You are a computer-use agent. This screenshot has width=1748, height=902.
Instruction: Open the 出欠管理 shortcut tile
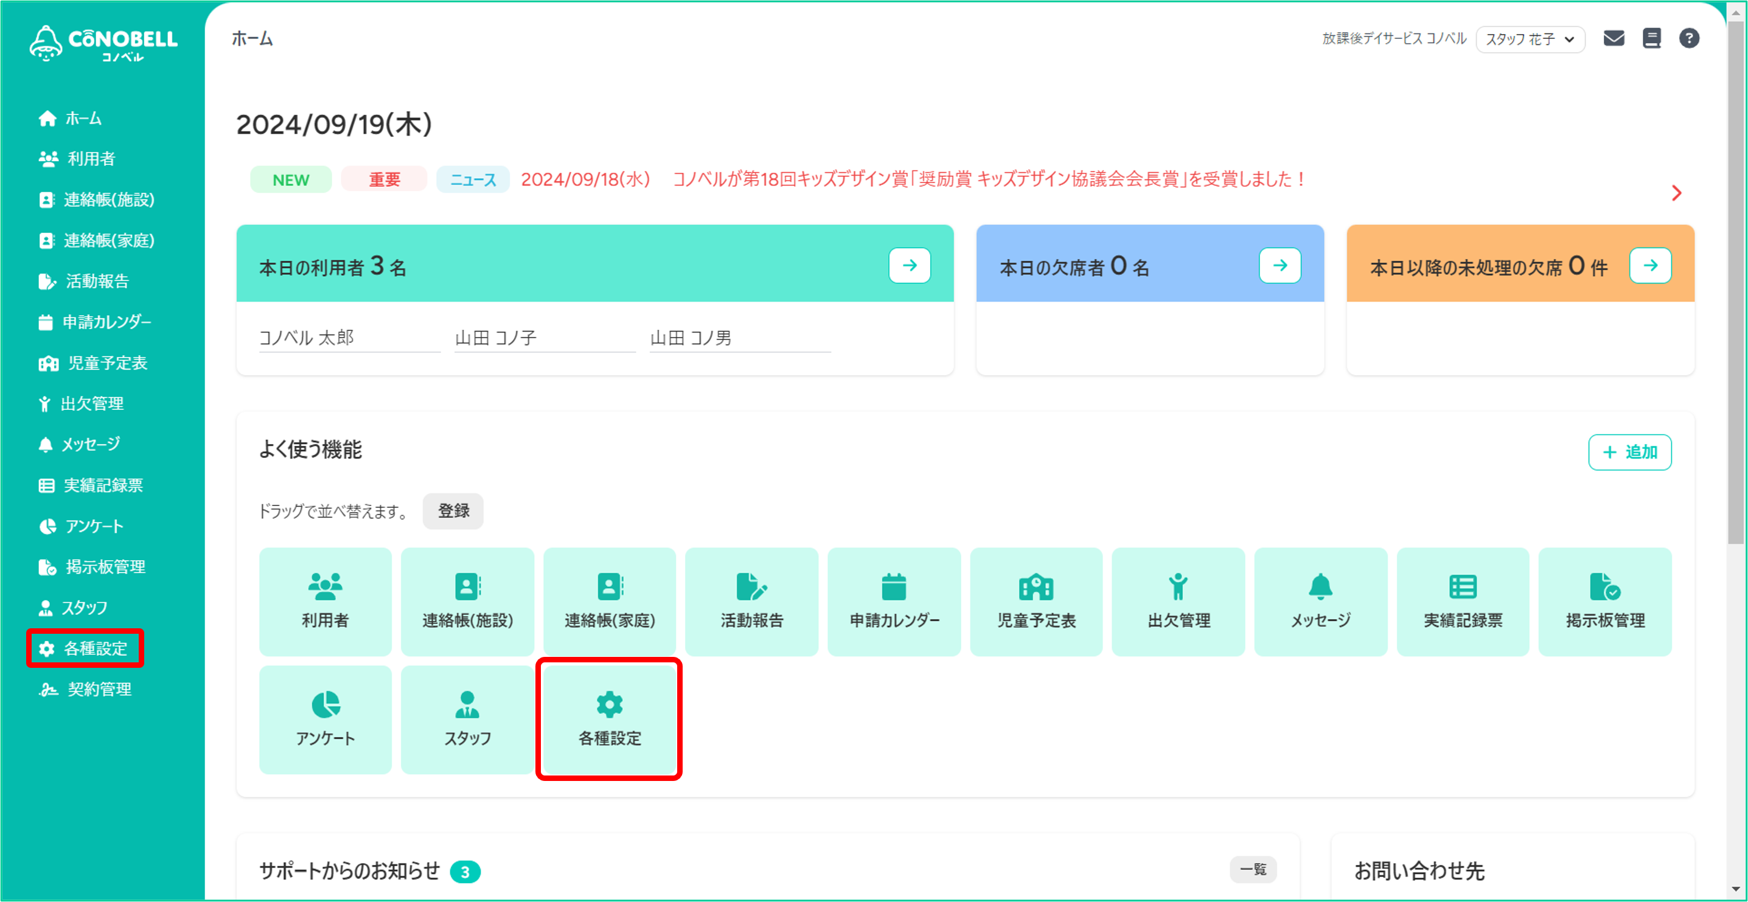click(1179, 602)
